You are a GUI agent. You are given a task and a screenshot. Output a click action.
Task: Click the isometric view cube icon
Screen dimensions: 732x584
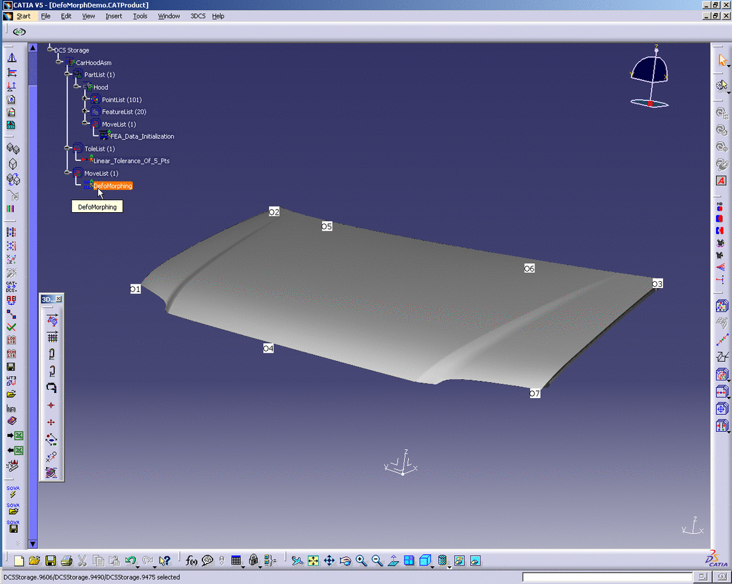[x=425, y=560]
